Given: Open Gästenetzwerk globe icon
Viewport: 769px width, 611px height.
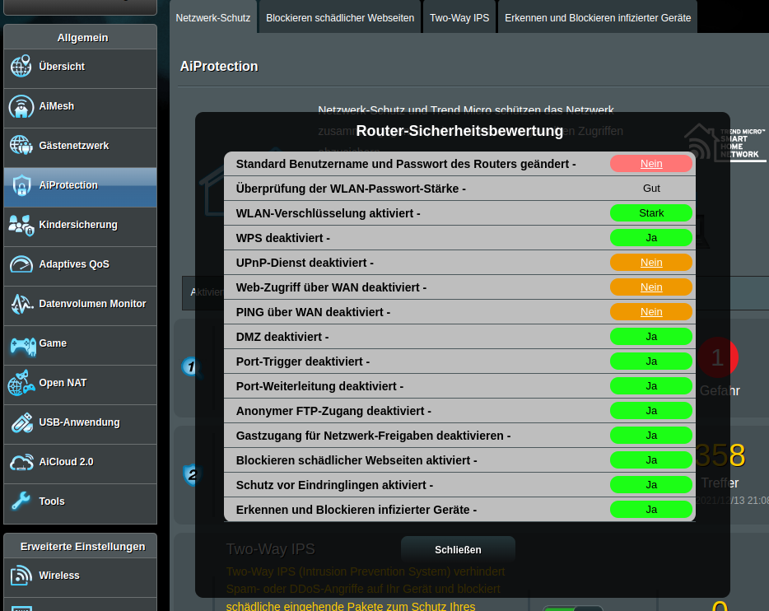Looking at the screenshot, I should pyautogui.click(x=21, y=146).
